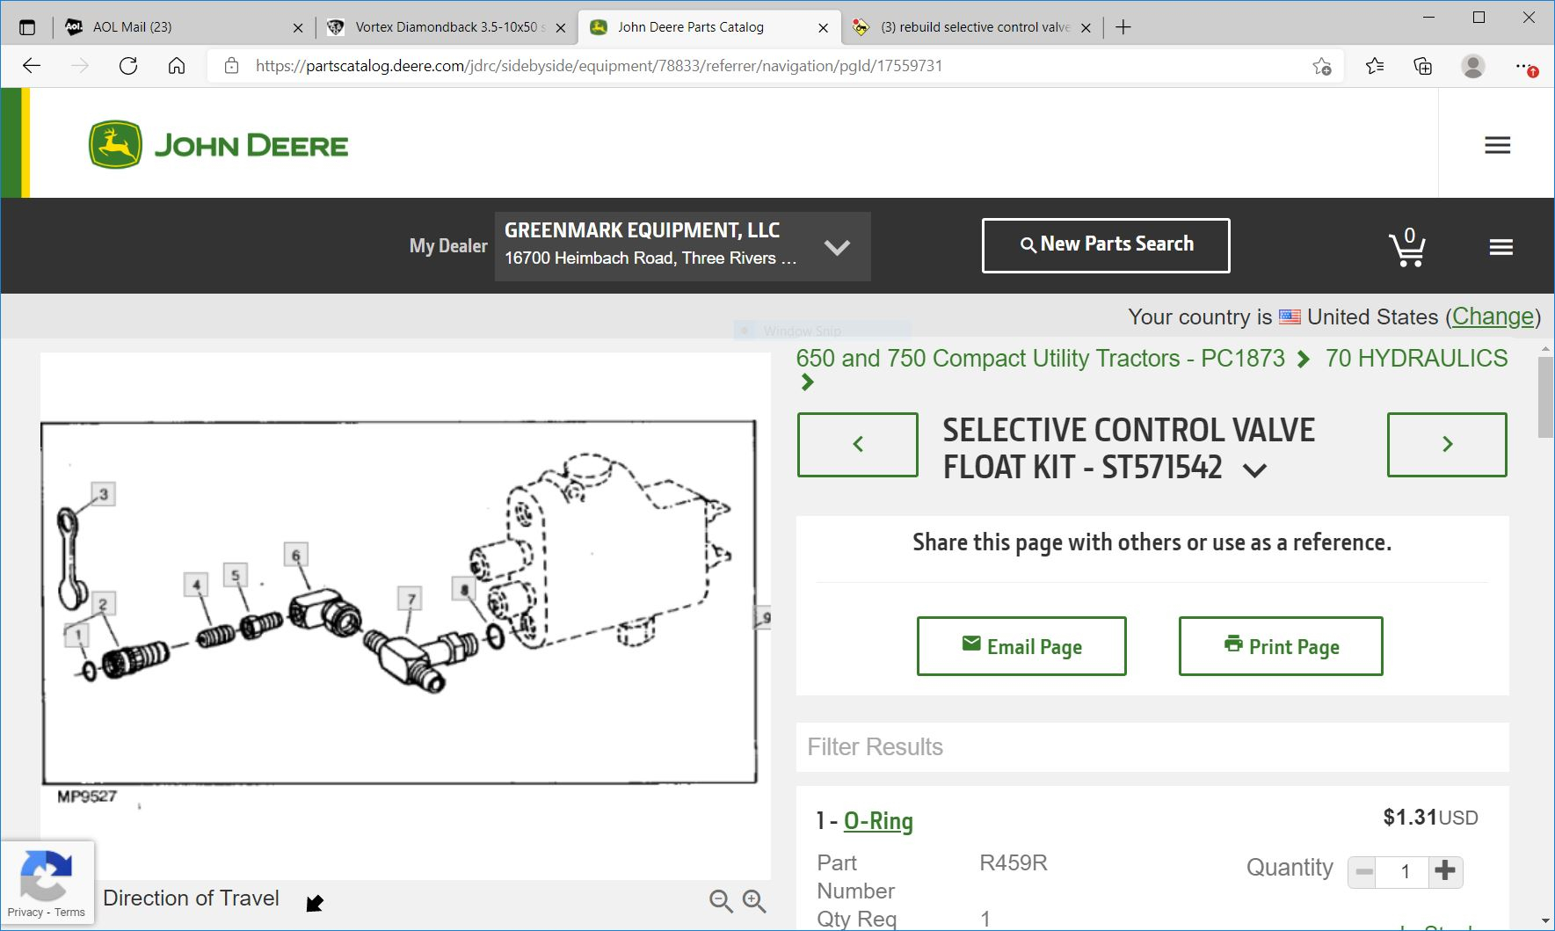Go to the next parts section arrow

tap(1446, 445)
